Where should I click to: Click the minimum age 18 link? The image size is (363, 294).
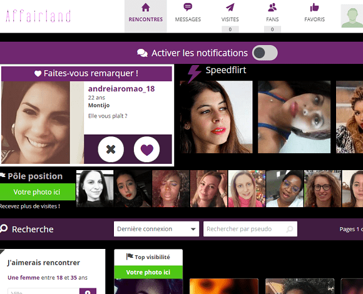[x=59, y=278]
